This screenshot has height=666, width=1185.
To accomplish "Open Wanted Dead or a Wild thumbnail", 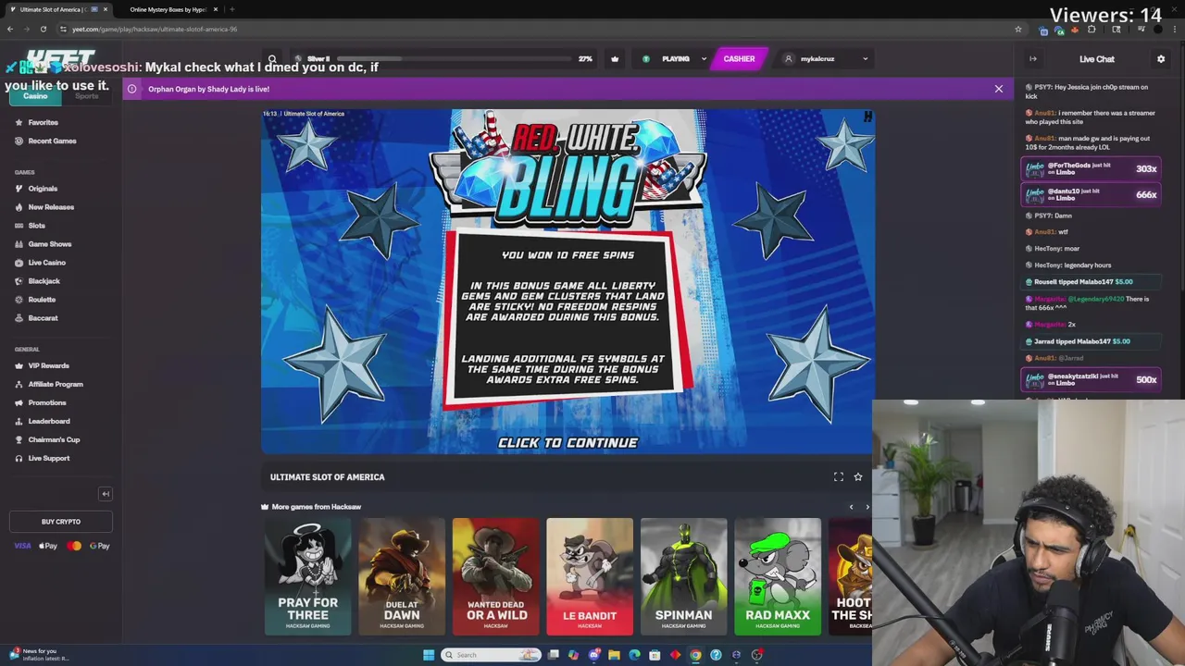I will coord(496,576).
